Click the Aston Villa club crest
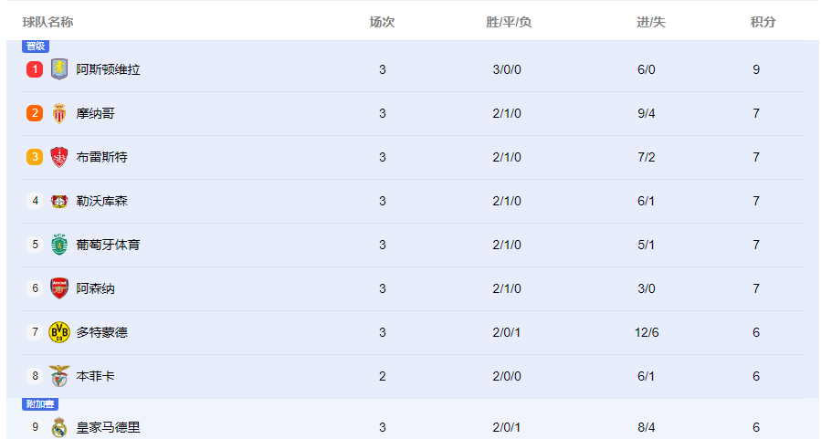This screenshot has height=439, width=821. (x=59, y=69)
